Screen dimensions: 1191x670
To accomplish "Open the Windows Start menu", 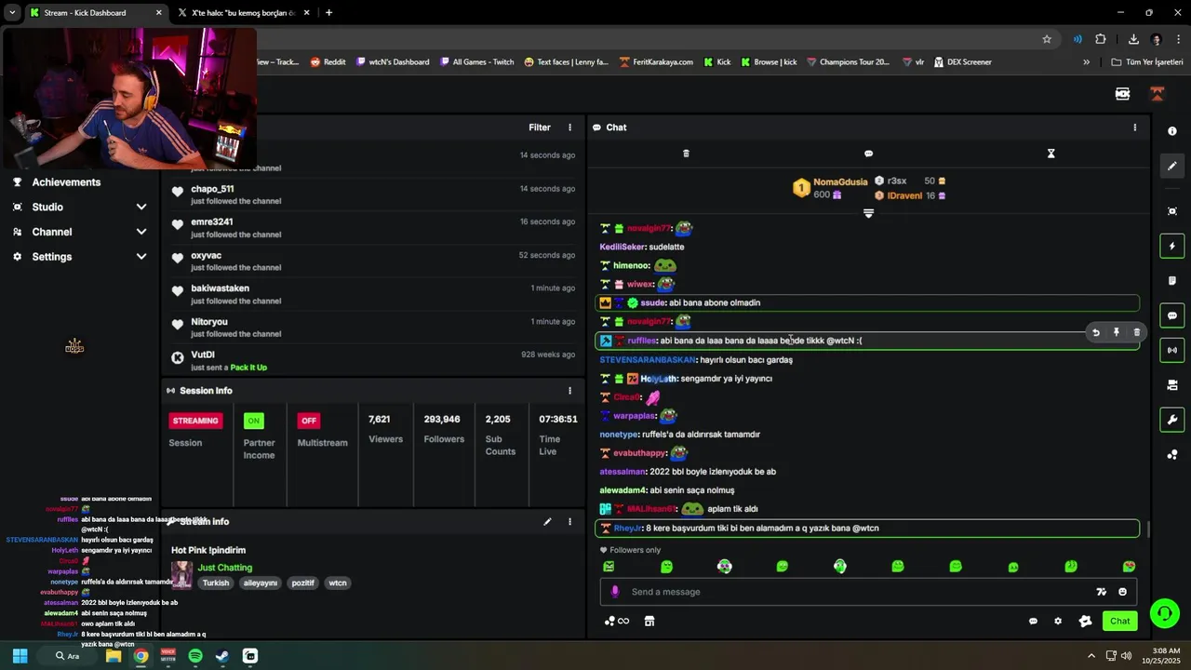I will point(20,656).
